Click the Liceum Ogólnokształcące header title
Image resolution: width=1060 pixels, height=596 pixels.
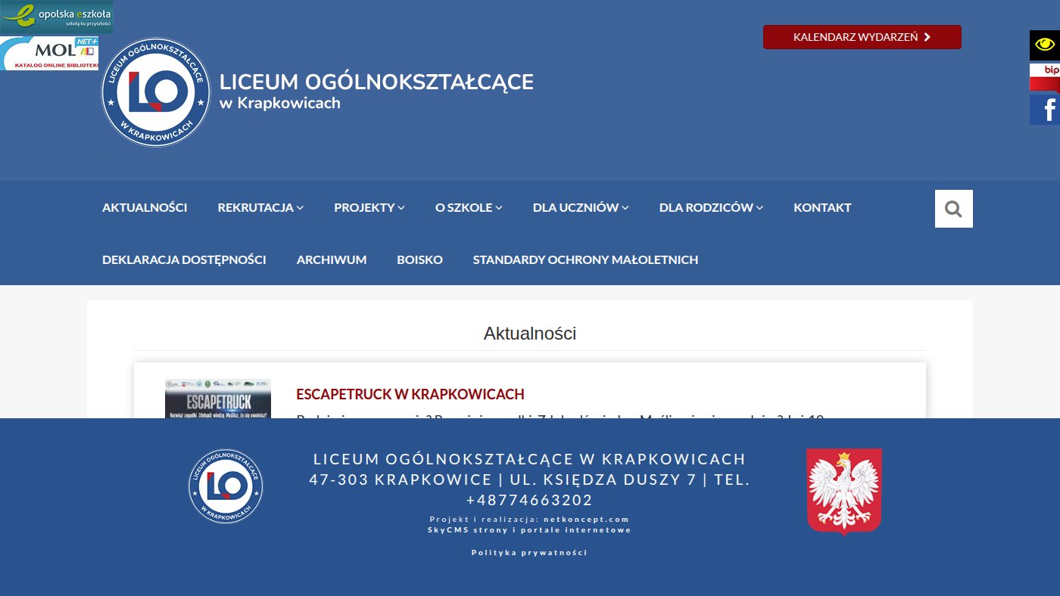click(376, 82)
